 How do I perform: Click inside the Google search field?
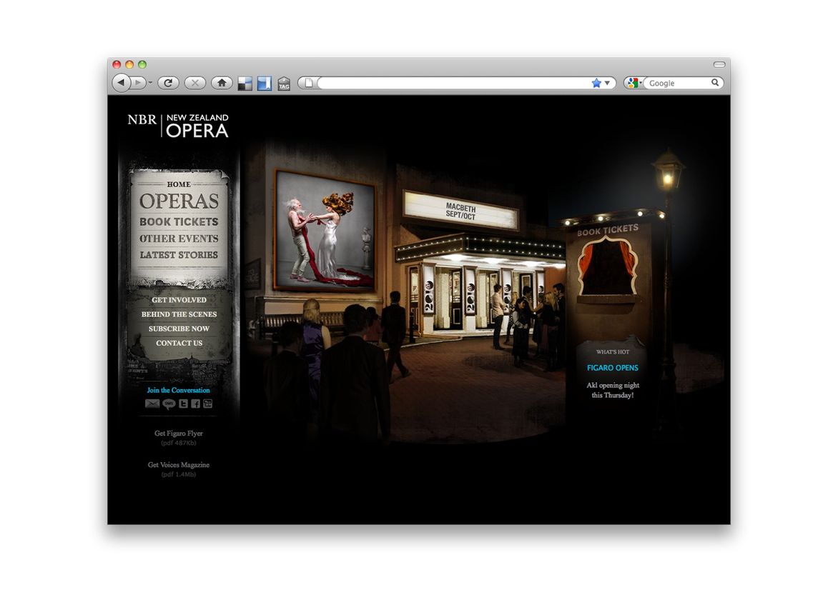[x=678, y=83]
